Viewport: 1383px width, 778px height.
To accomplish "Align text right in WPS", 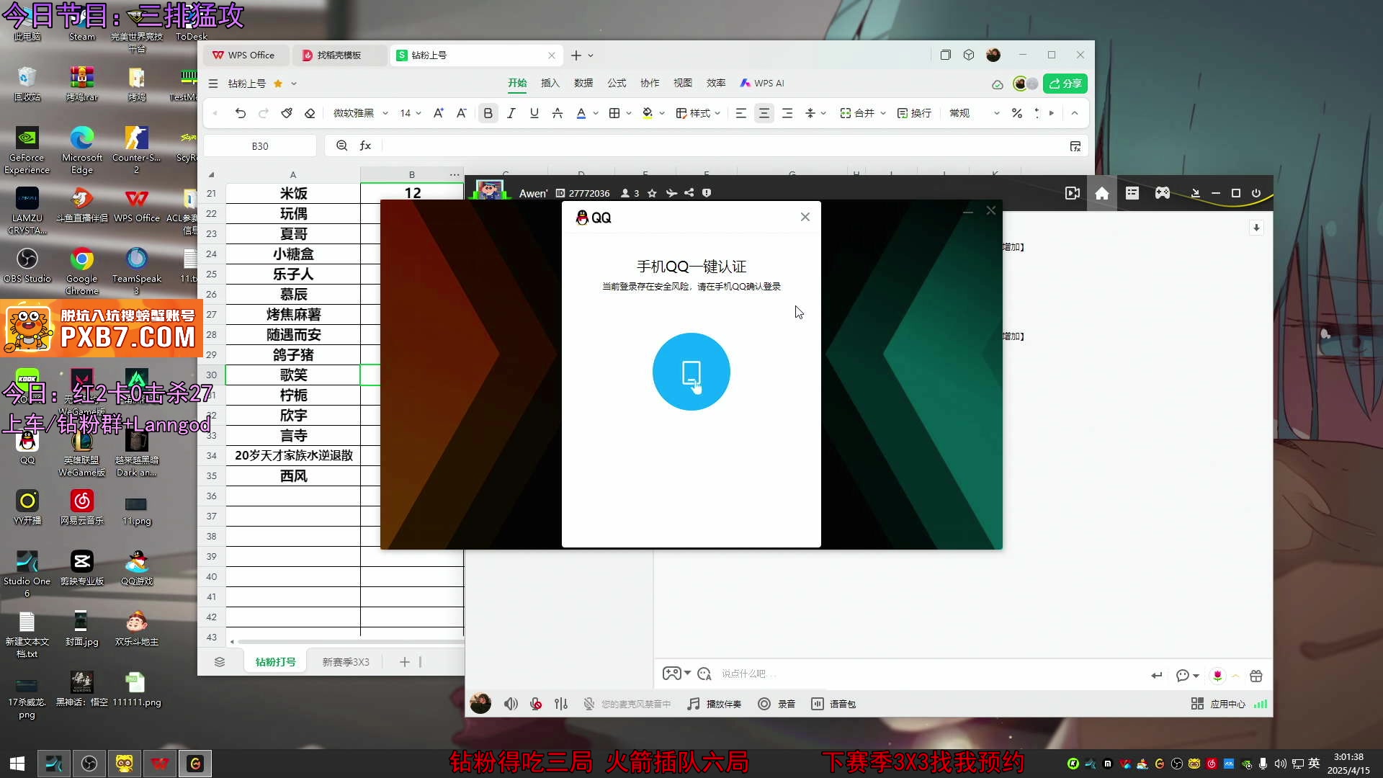I will coord(787,113).
